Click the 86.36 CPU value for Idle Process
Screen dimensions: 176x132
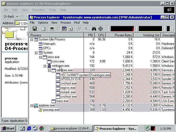(101, 39)
